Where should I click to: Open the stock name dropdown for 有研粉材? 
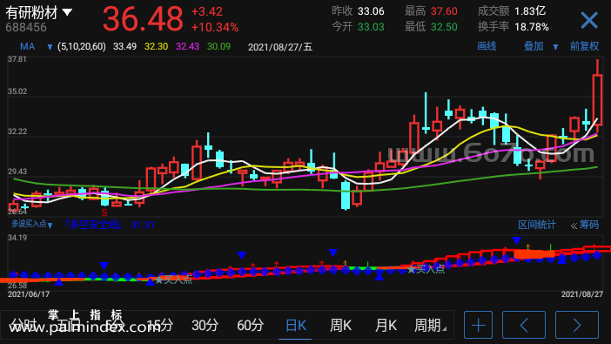(67, 12)
